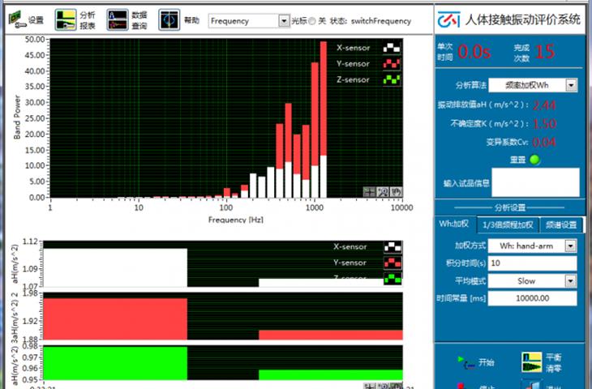Select the pan hand tool on spectrum graph

pyautogui.click(x=397, y=192)
